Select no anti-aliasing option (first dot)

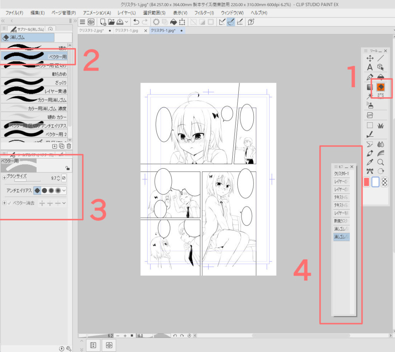coord(37,190)
